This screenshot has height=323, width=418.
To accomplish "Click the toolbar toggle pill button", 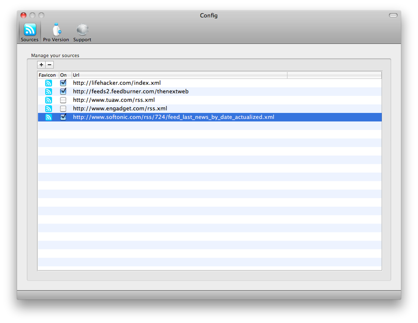I will pos(393,16).
